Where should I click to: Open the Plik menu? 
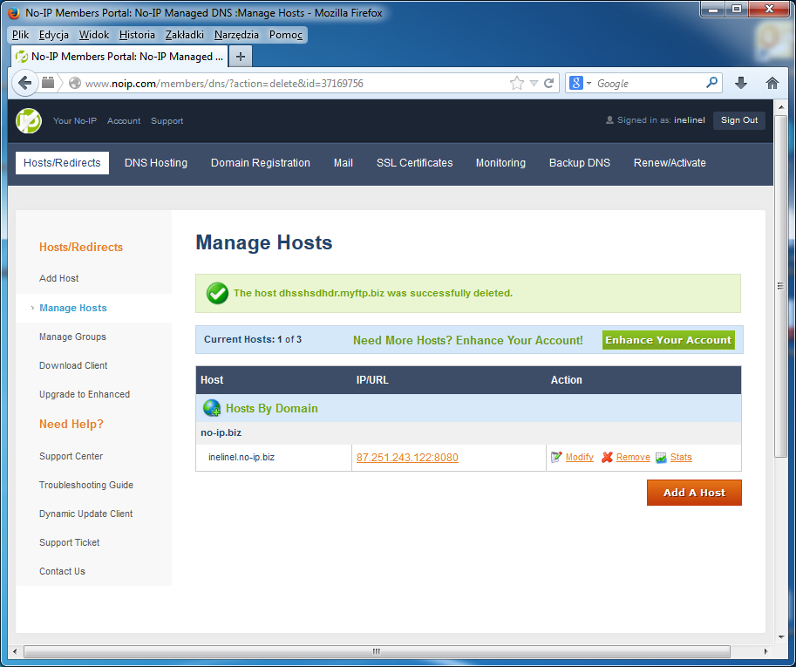20,35
